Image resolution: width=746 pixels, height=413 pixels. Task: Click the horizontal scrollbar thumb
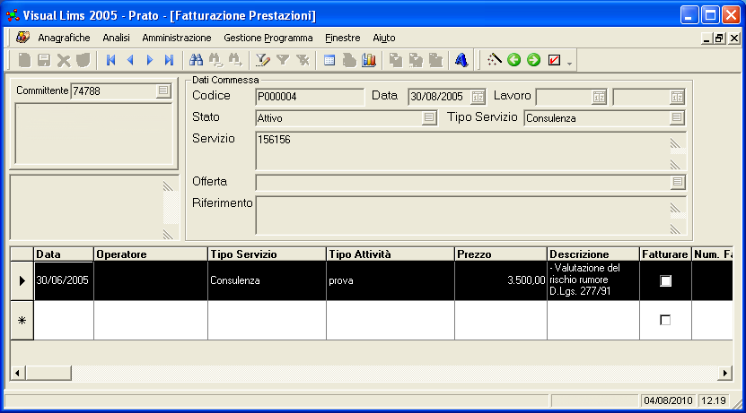point(48,373)
